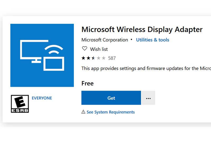Open the more options ellipsis button
This screenshot has width=211, height=141.
[x=148, y=98]
